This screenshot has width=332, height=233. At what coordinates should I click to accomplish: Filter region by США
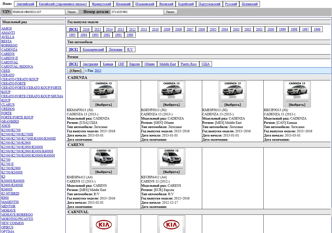click(x=205, y=64)
